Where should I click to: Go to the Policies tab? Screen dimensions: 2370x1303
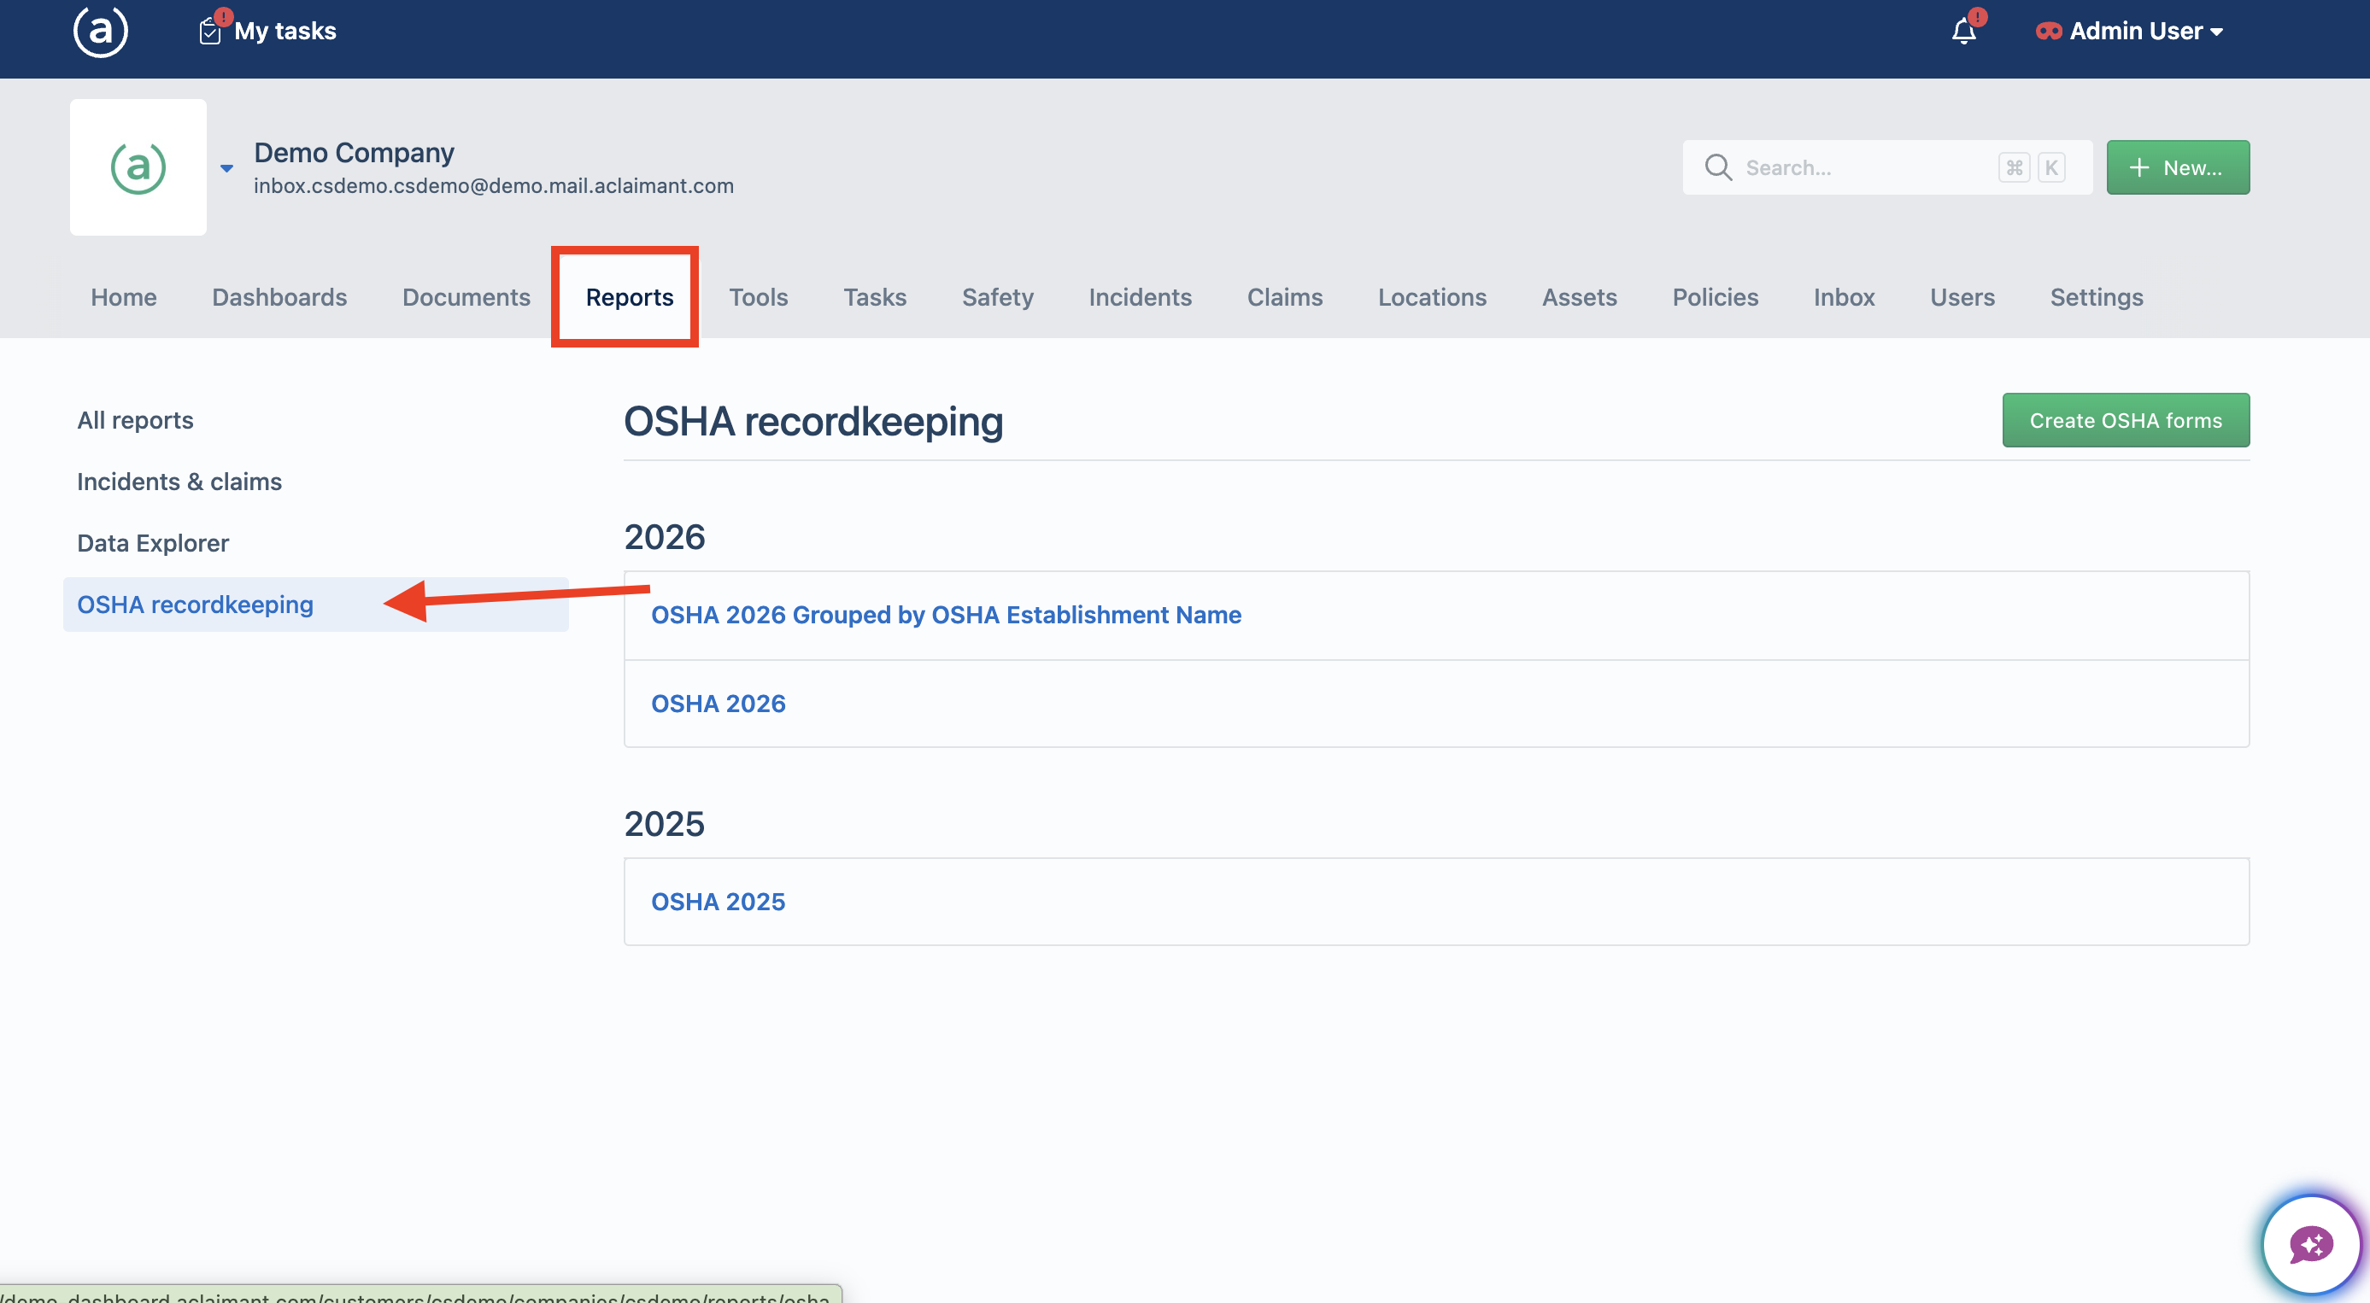pyautogui.click(x=1715, y=297)
